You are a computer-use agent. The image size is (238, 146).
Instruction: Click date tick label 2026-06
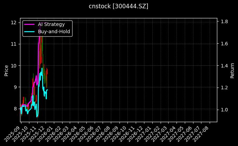click(x=86, y=134)
